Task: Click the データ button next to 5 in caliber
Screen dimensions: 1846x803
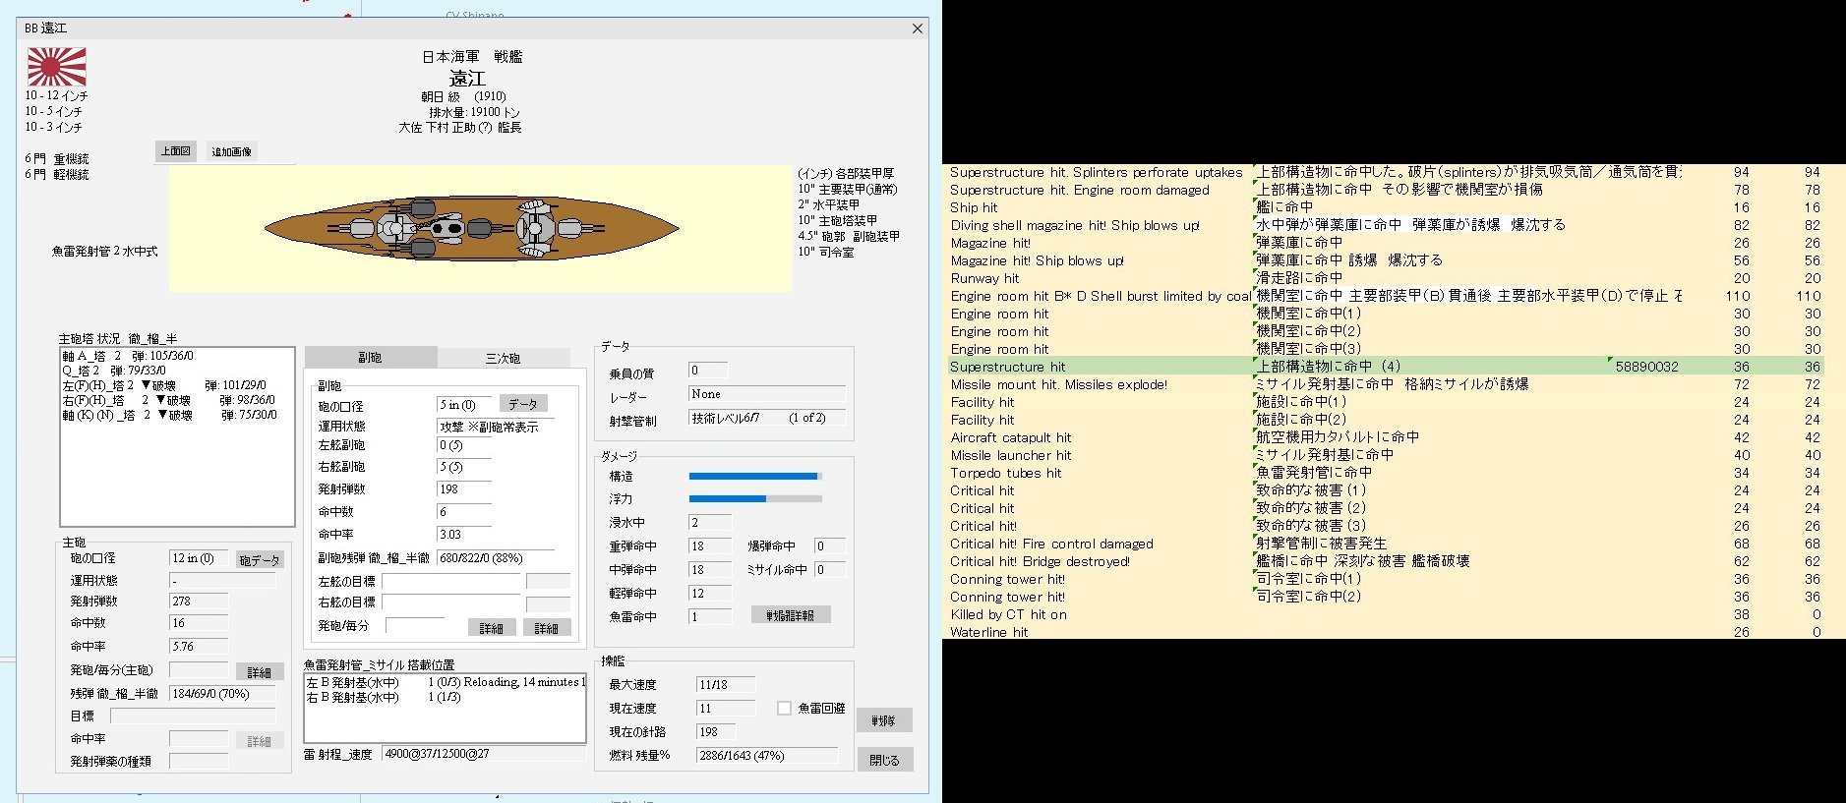Action: pyautogui.click(x=523, y=404)
